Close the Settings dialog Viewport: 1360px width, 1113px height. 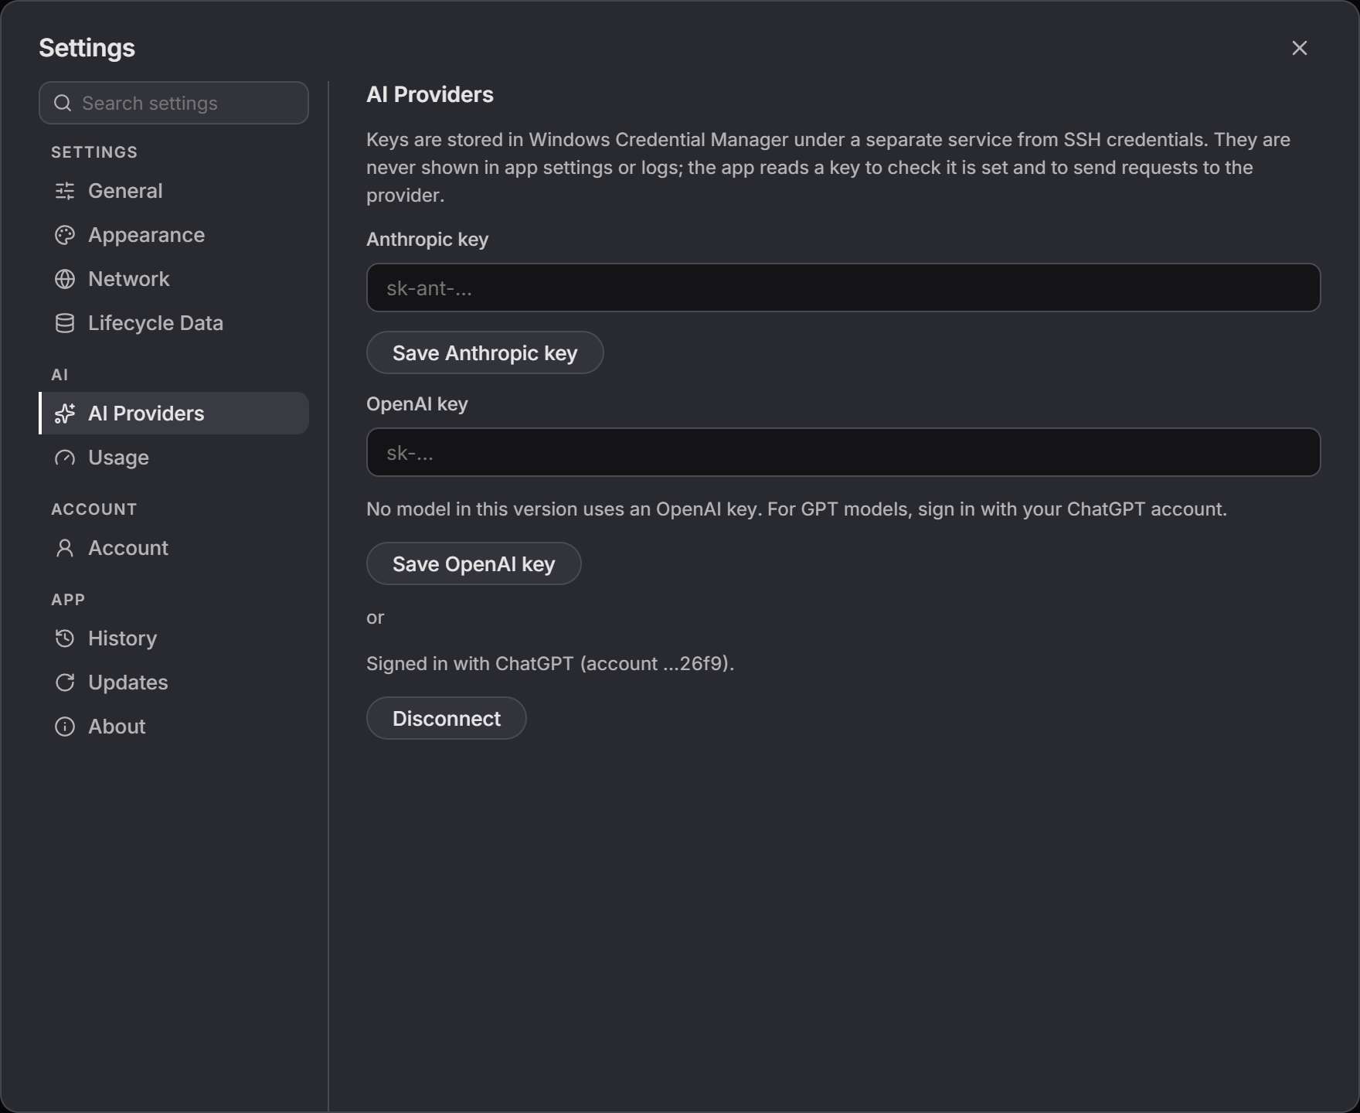tap(1300, 48)
